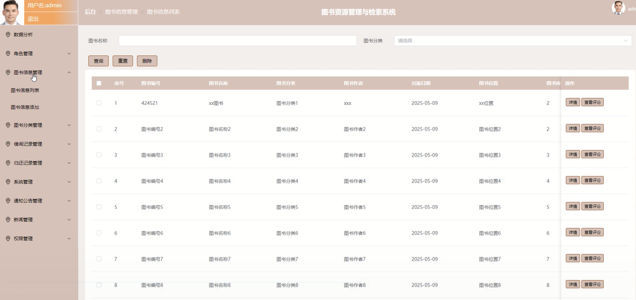636x300 pixels.
Task: Click 查看评论 for the 图书名称7 row
Action: tap(592, 258)
